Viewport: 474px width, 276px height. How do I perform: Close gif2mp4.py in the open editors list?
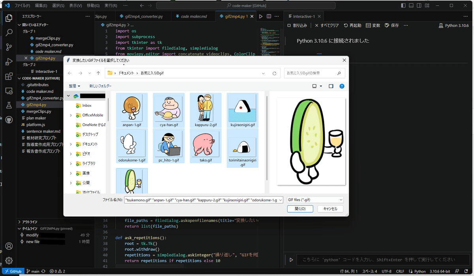tap(26, 58)
